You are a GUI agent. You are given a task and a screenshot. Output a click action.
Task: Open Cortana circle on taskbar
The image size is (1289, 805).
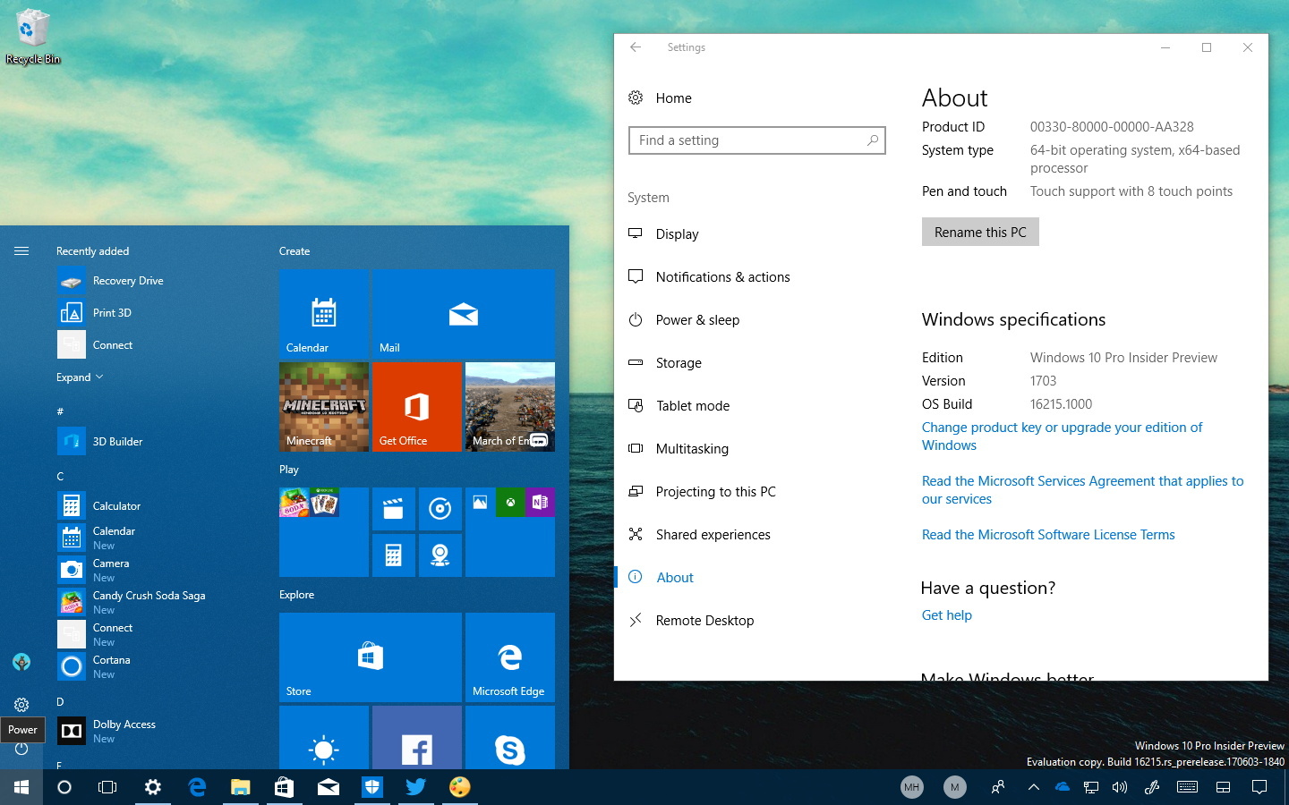click(64, 787)
